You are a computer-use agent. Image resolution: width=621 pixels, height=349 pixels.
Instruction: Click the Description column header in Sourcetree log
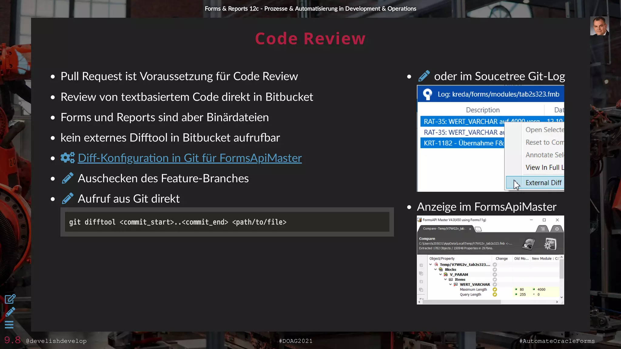[x=482, y=110]
